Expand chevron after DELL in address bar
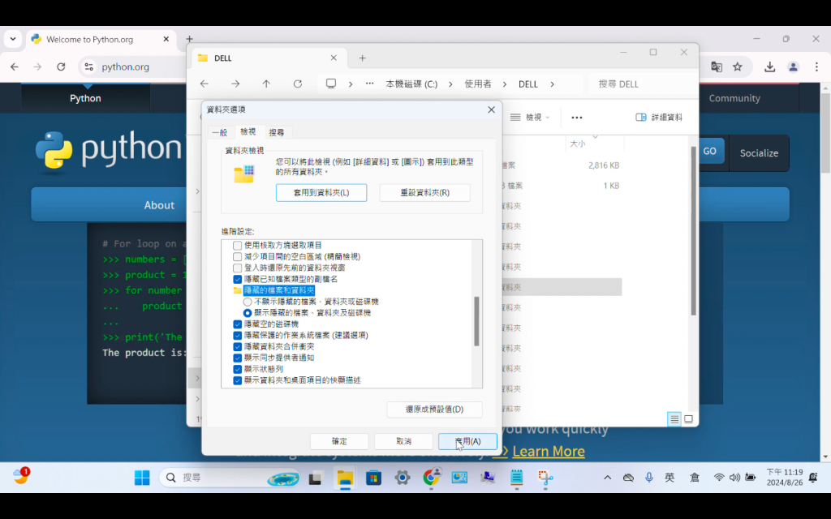 pos(552,84)
